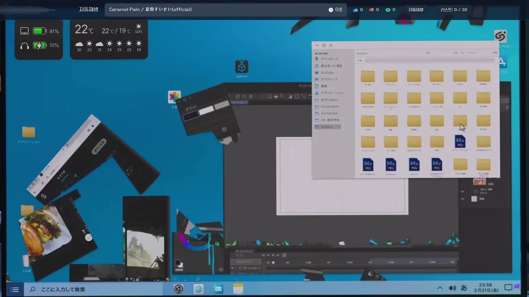Open third Mv PROJ file in bottom row
Screen dimensions: 529x297
[x=414, y=165]
